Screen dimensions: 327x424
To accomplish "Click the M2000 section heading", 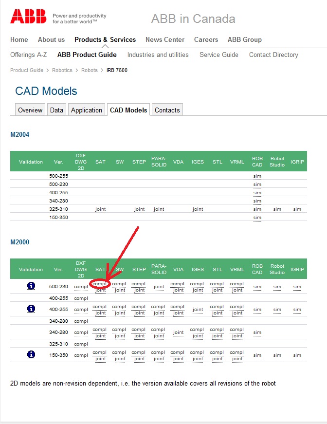I will [20, 242].
